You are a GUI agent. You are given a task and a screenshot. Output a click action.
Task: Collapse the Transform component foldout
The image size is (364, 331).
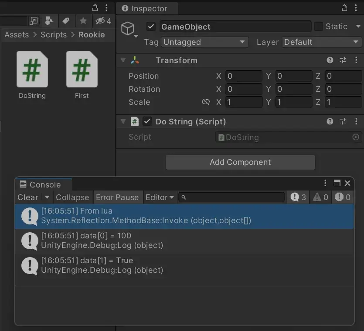tap(123, 60)
